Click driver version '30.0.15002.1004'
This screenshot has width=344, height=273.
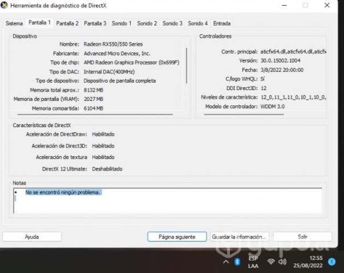pyautogui.click(x=281, y=61)
